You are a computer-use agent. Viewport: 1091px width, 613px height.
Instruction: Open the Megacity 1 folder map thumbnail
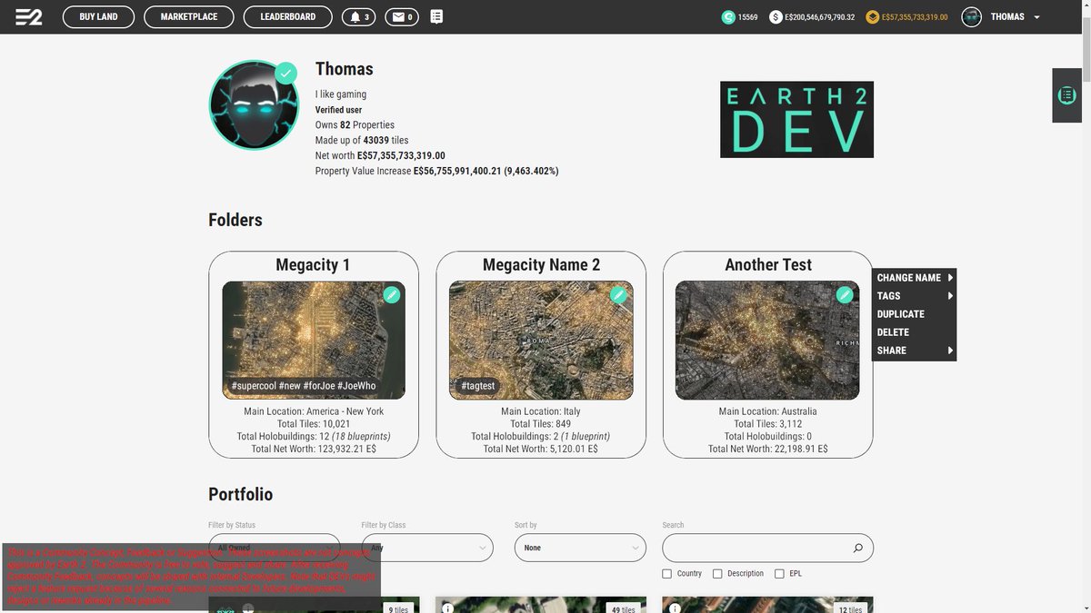(314, 340)
